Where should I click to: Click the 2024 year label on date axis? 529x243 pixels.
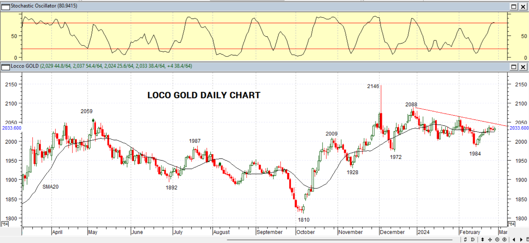pyautogui.click(x=423, y=232)
